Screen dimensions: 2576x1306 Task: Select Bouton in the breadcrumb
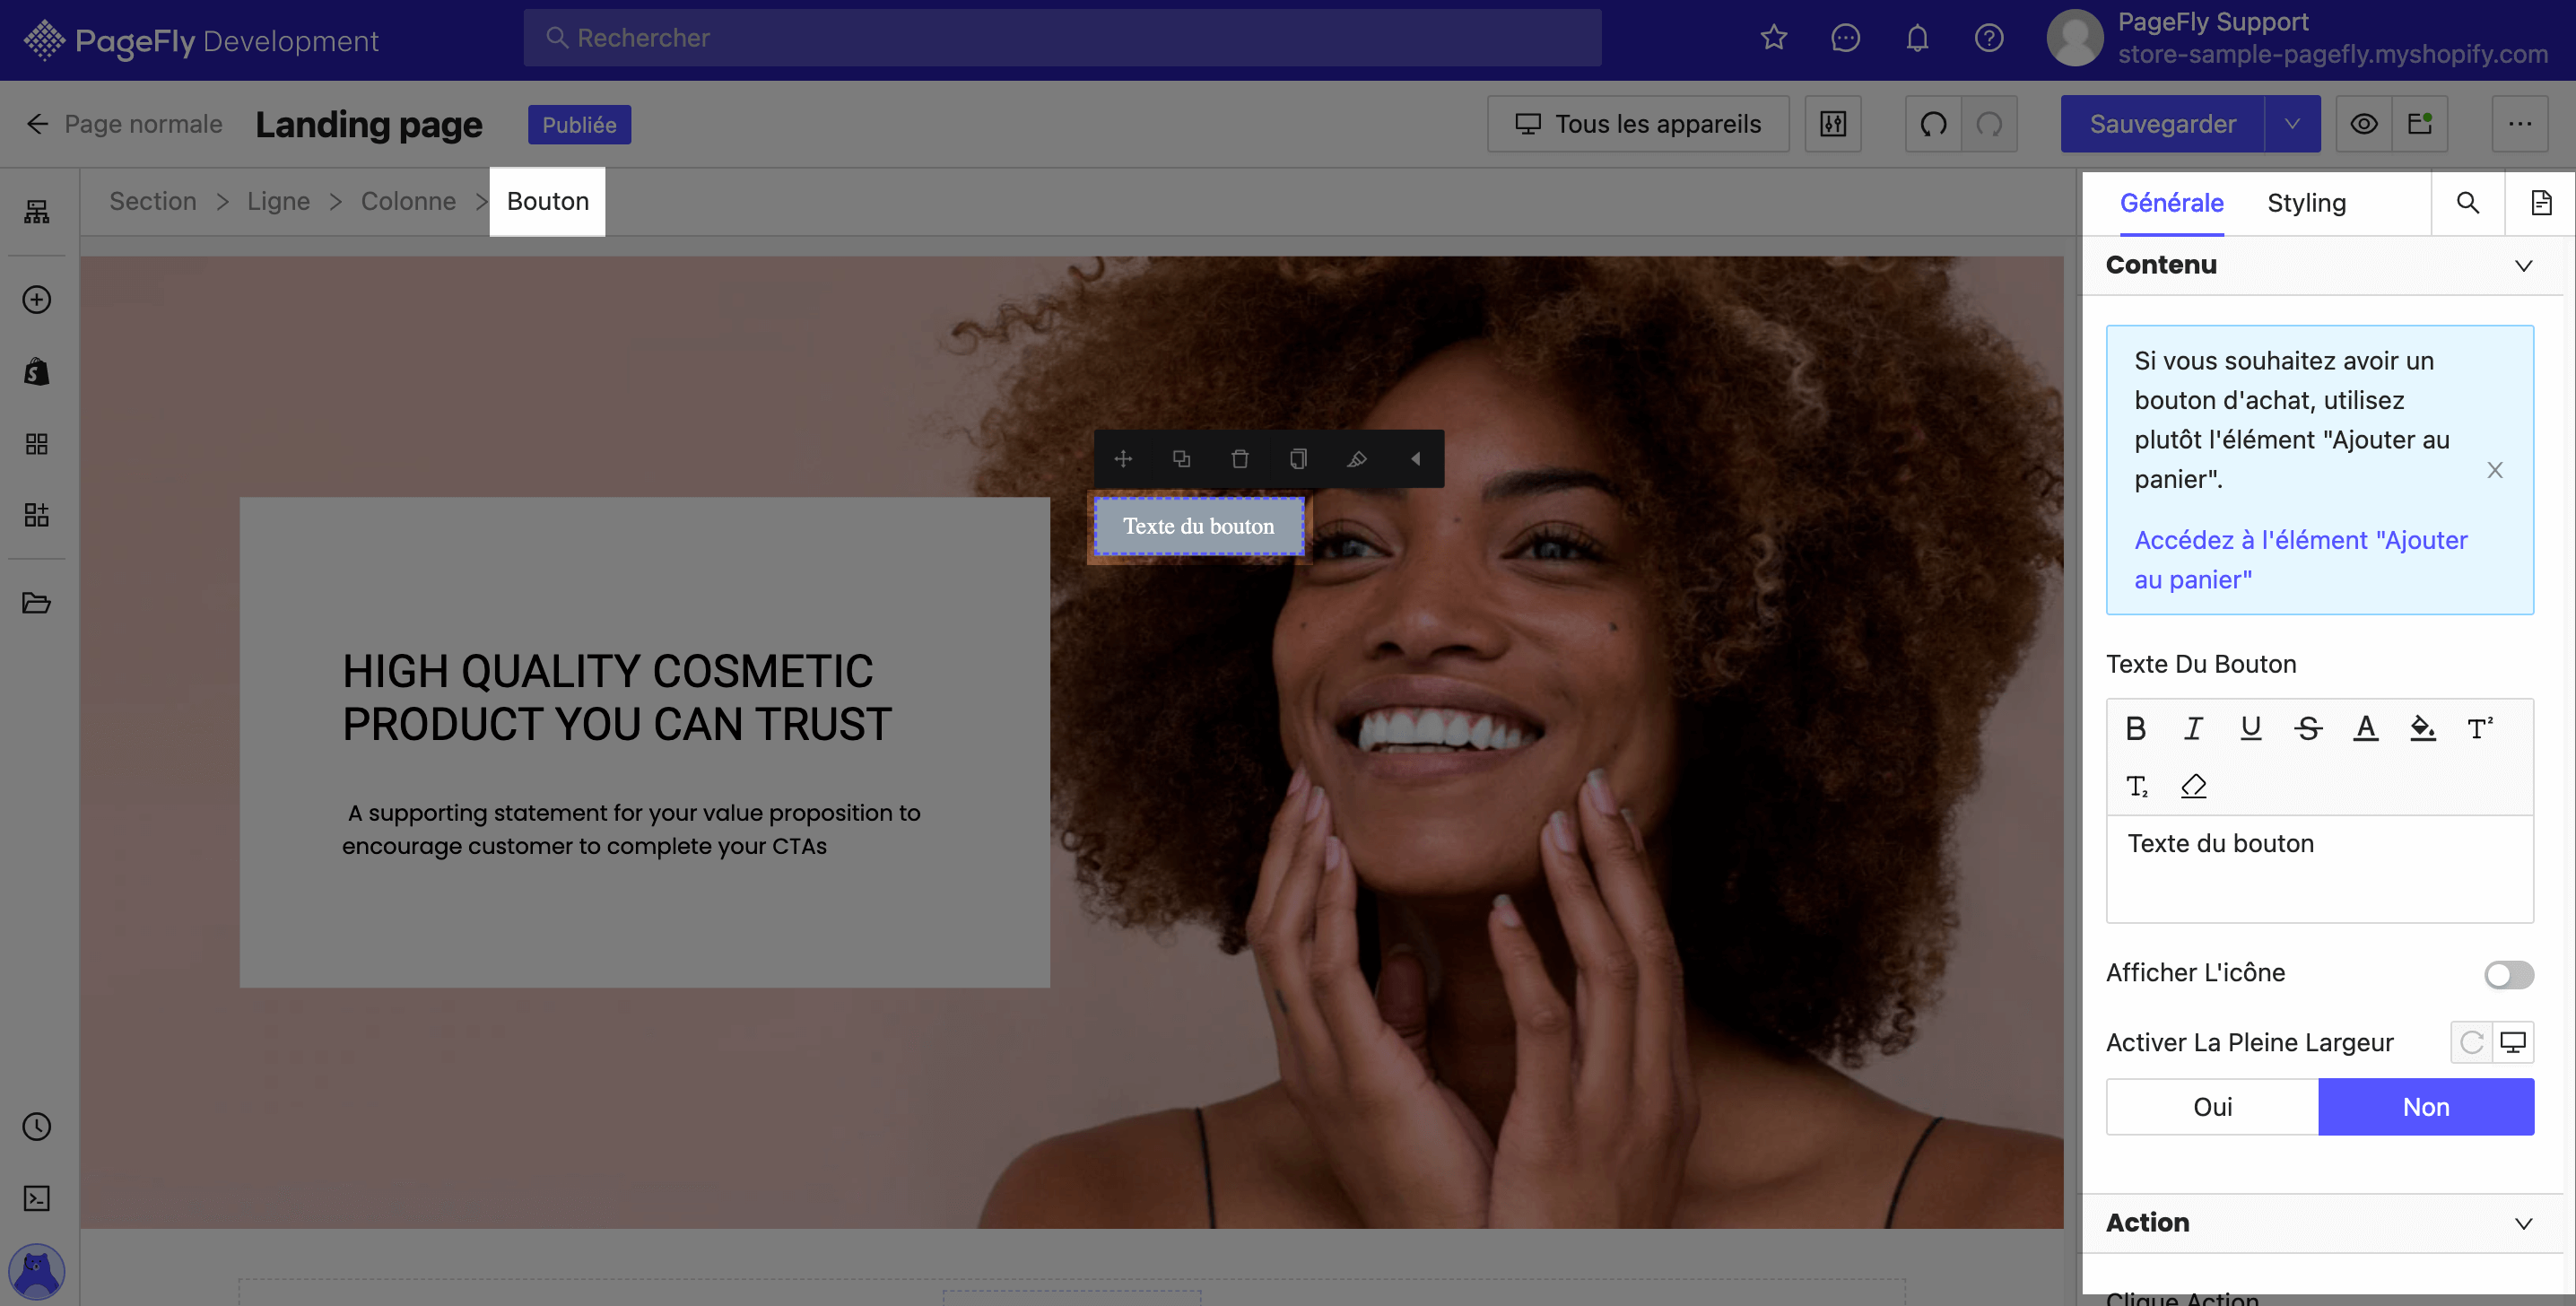point(548,202)
